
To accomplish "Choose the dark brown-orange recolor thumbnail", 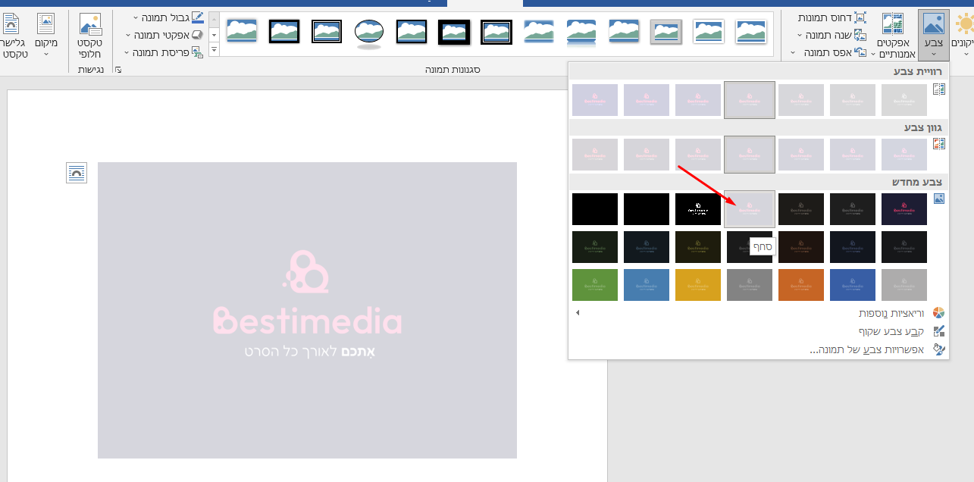I will 801,247.
